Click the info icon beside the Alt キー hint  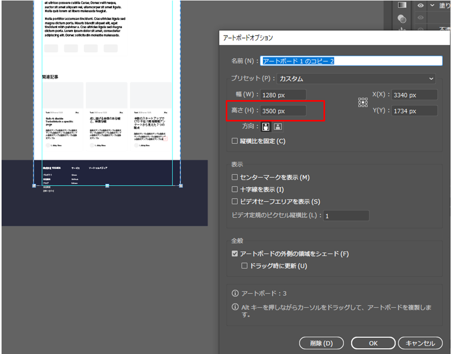pyautogui.click(x=235, y=307)
